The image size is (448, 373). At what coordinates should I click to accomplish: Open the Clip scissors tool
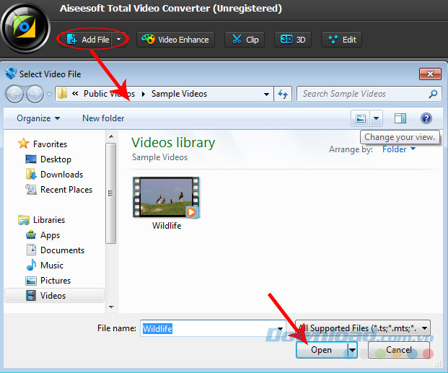click(x=245, y=39)
